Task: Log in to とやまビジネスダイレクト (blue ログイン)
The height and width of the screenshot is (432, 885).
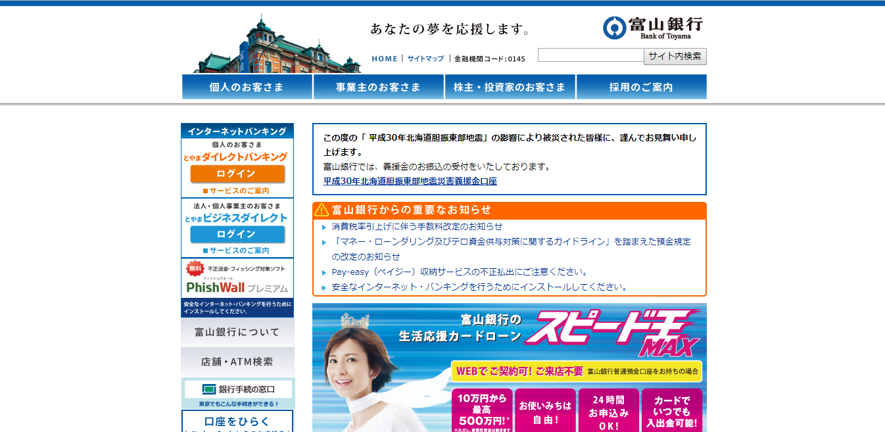Action: [237, 234]
